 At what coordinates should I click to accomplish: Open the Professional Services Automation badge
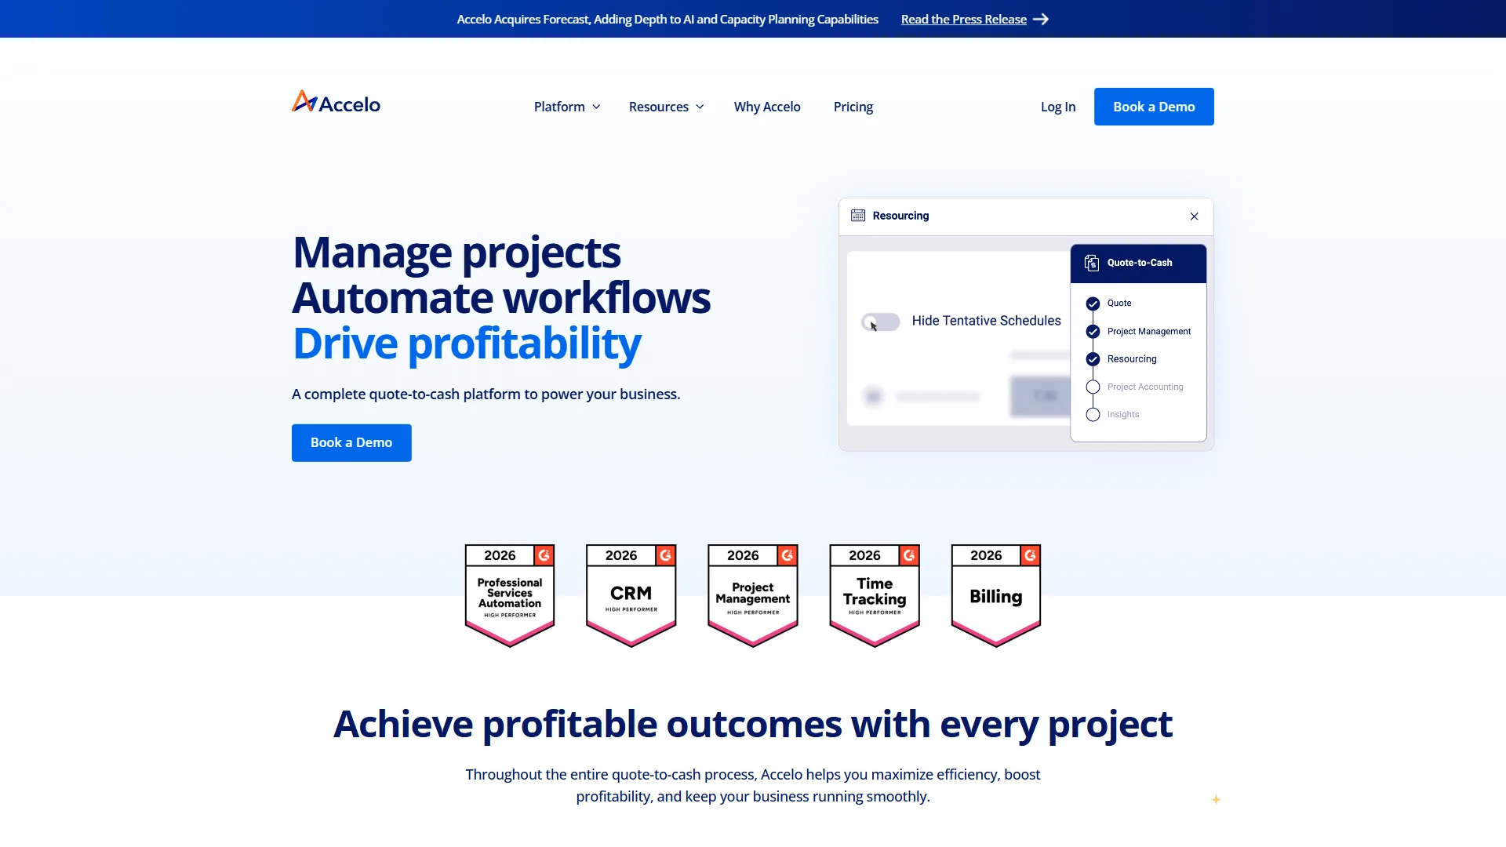(x=510, y=595)
